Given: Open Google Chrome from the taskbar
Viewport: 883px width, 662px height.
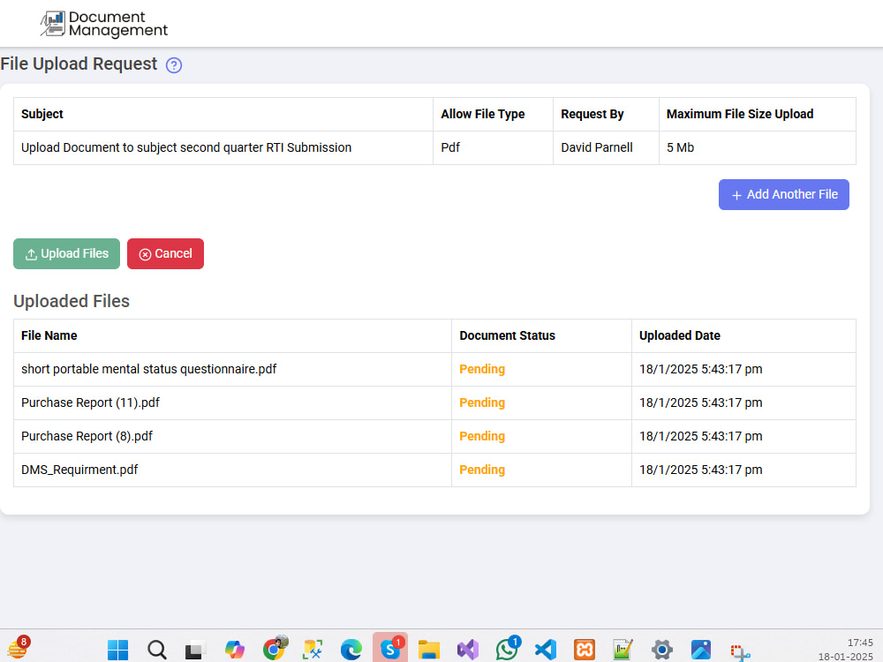Looking at the screenshot, I should 275,649.
